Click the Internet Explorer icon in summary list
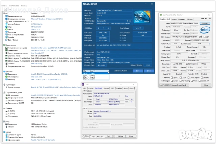This screenshot has height=144, width=216. pyautogui.click(x=6, y=24)
